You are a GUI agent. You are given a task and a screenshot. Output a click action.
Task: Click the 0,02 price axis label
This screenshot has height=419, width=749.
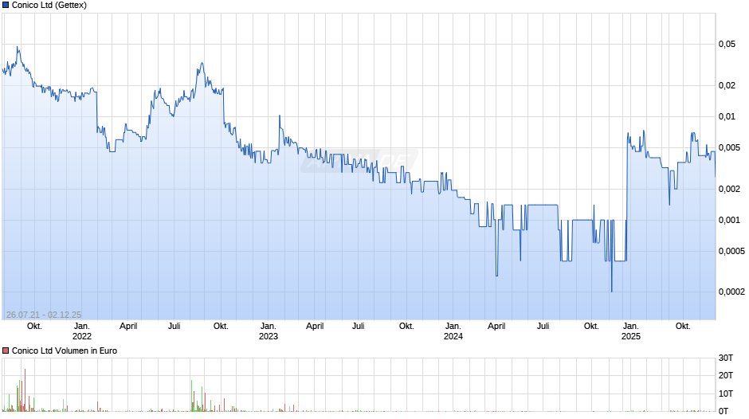[727, 85]
